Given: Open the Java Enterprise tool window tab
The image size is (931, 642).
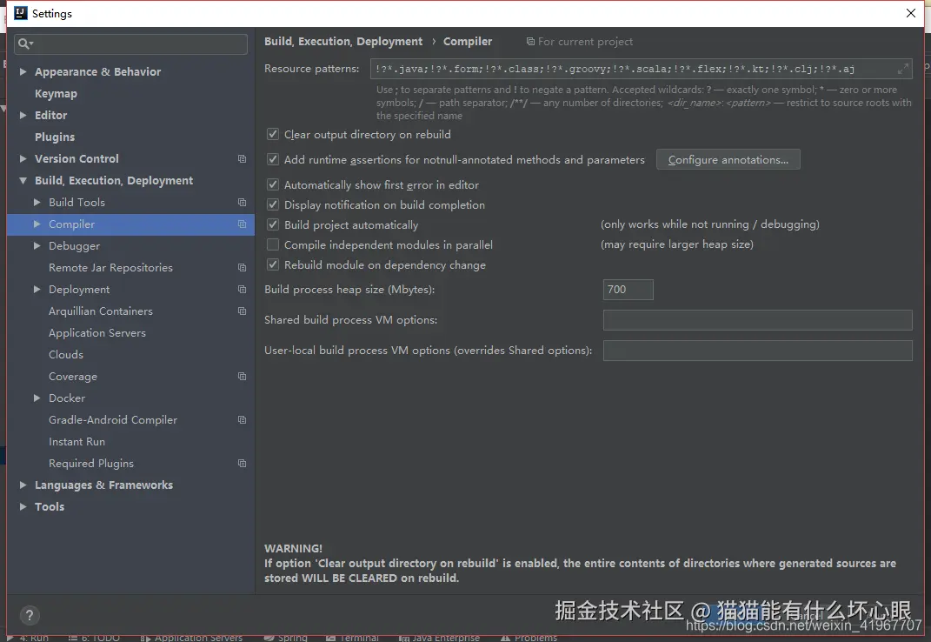Looking at the screenshot, I should point(439,638).
